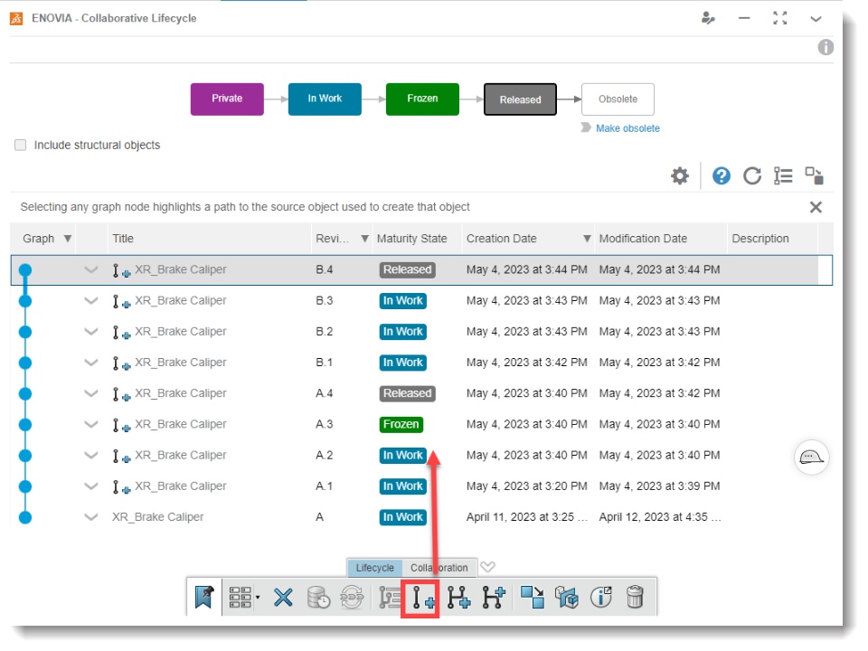Switch to the Lifecycle toolbar tab
868x651 pixels.
[x=374, y=568]
